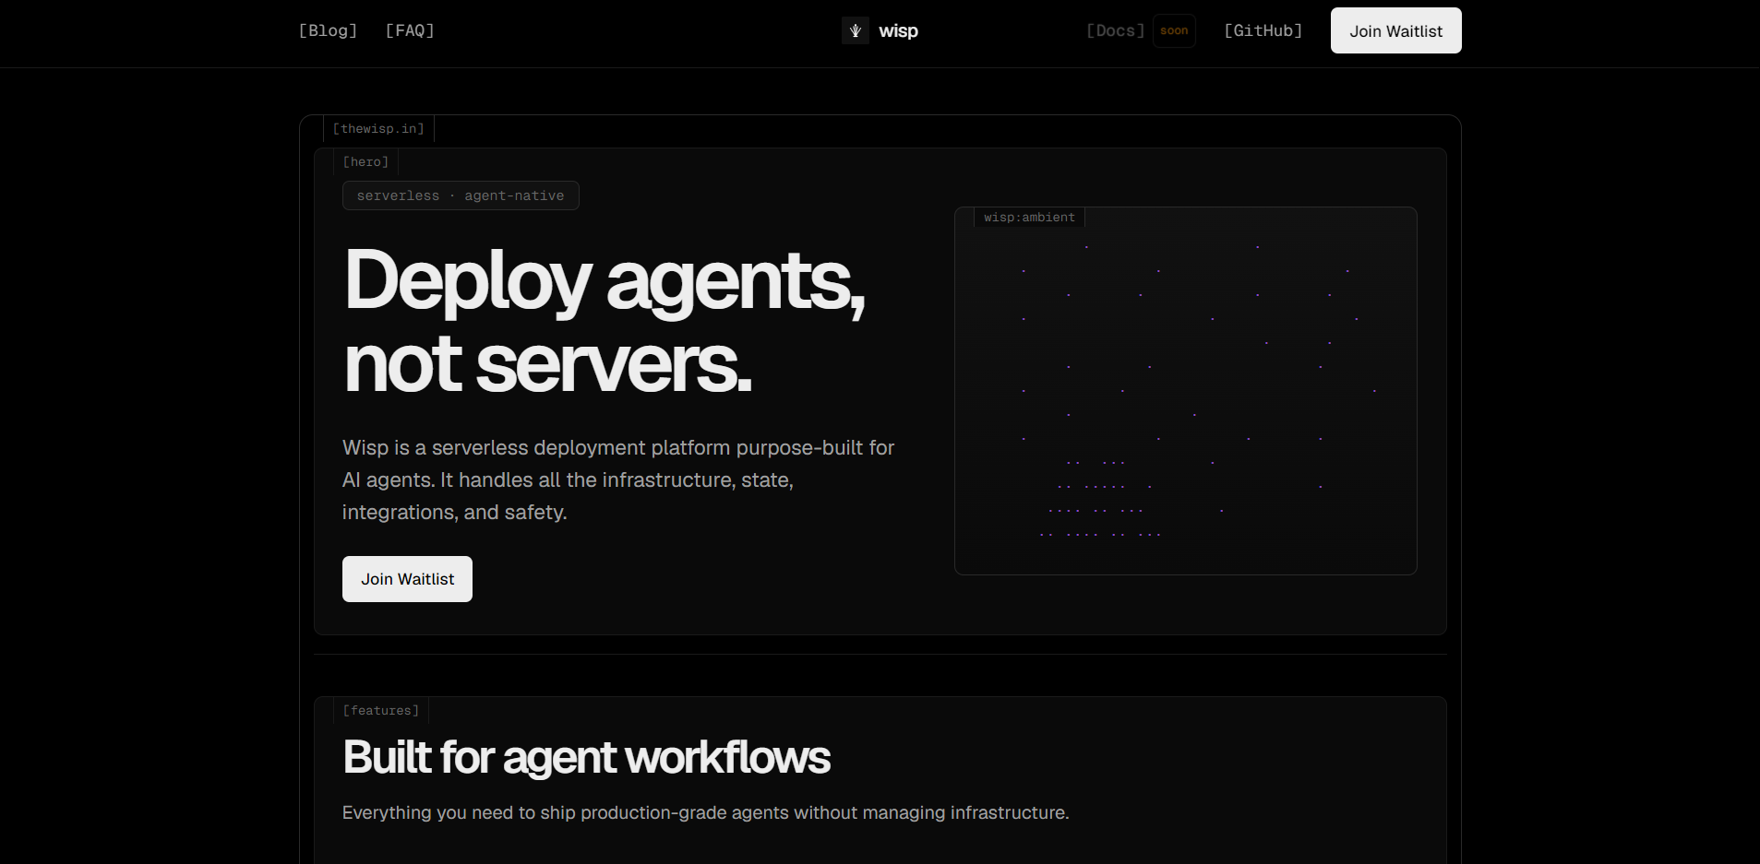The width and height of the screenshot is (1760, 864).
Task: Open the [Blog] navigation link
Action: (328, 30)
